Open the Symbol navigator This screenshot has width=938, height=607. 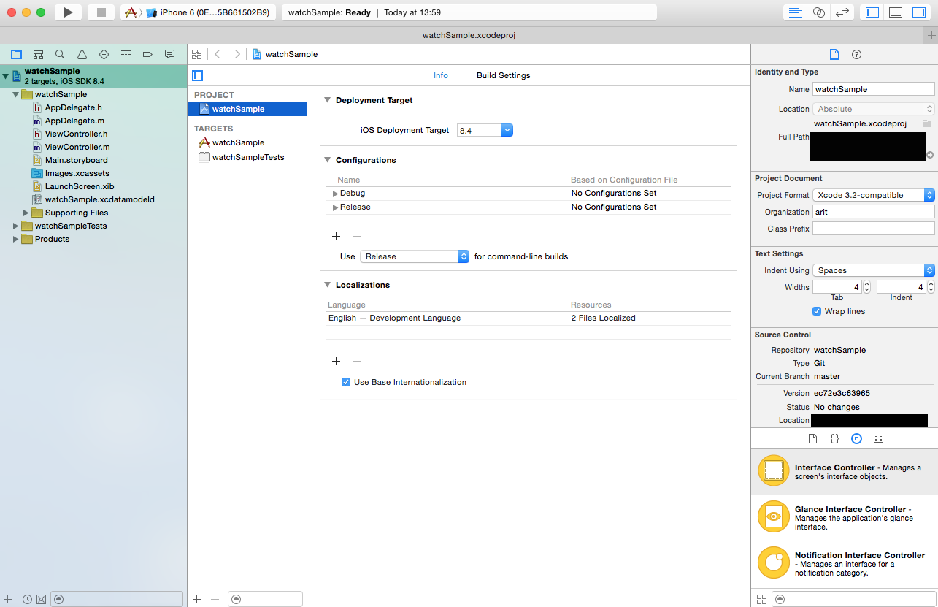38,54
